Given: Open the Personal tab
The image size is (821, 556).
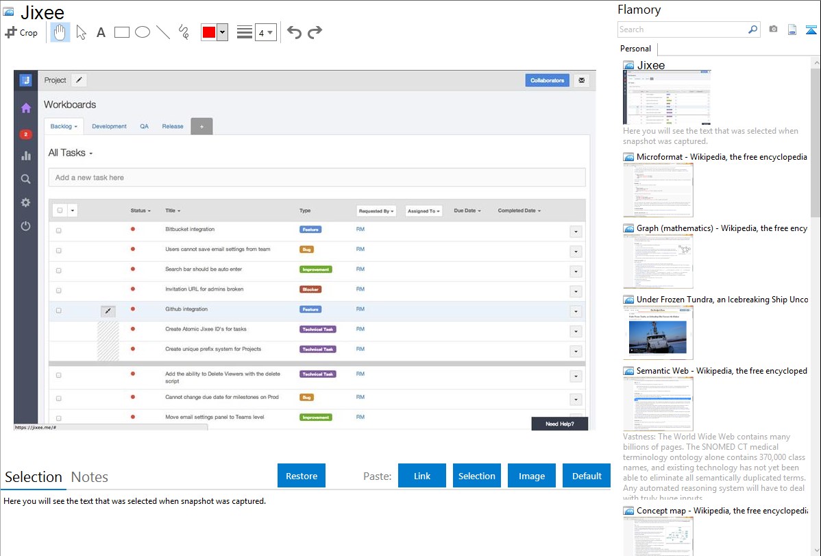Looking at the screenshot, I should [635, 49].
